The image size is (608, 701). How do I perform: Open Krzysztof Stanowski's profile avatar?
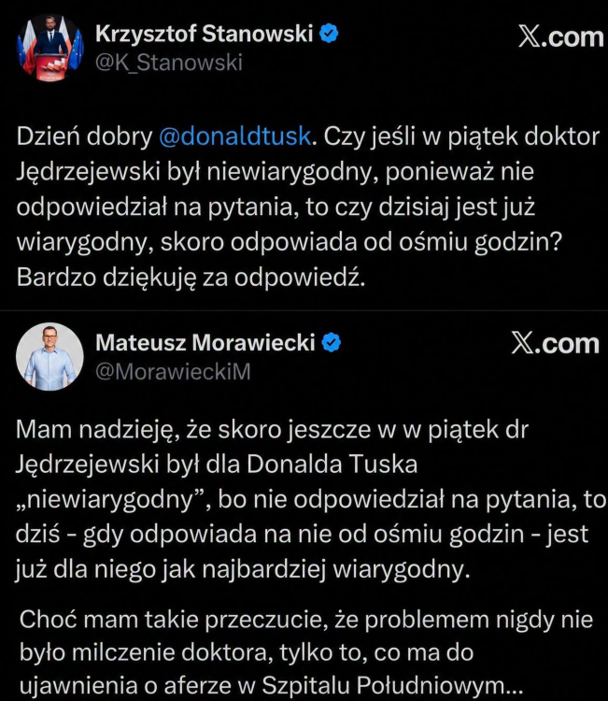click(x=49, y=49)
